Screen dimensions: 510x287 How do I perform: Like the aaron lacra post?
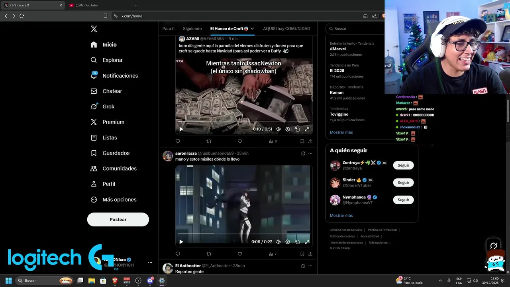240,254
